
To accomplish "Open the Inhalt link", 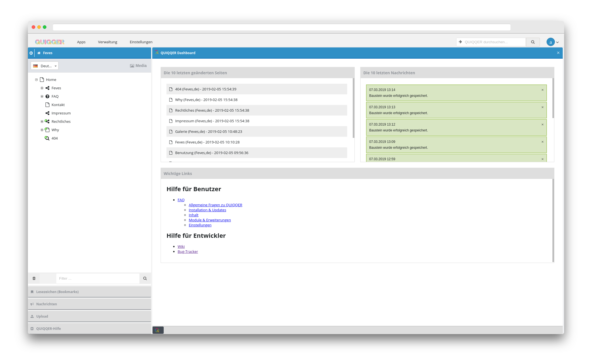I will coord(194,215).
